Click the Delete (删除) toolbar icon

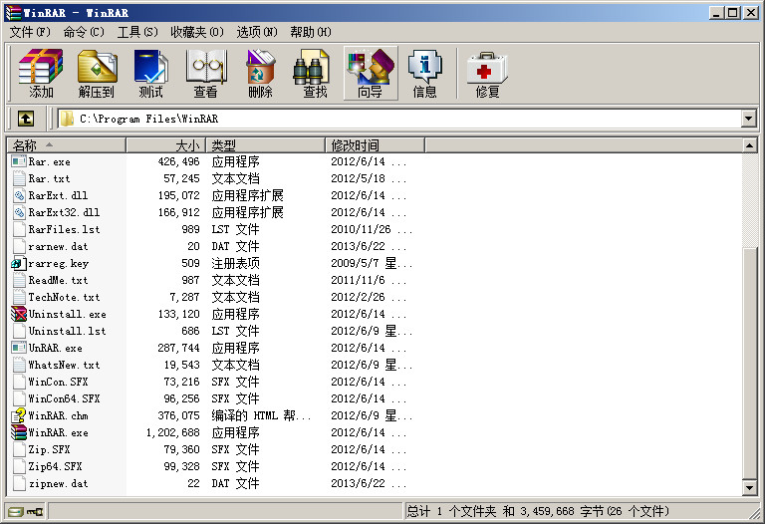pyautogui.click(x=260, y=73)
